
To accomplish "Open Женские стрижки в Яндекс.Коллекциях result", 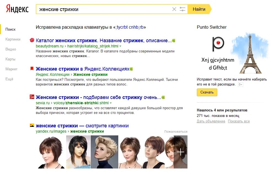I will point(82,69).
